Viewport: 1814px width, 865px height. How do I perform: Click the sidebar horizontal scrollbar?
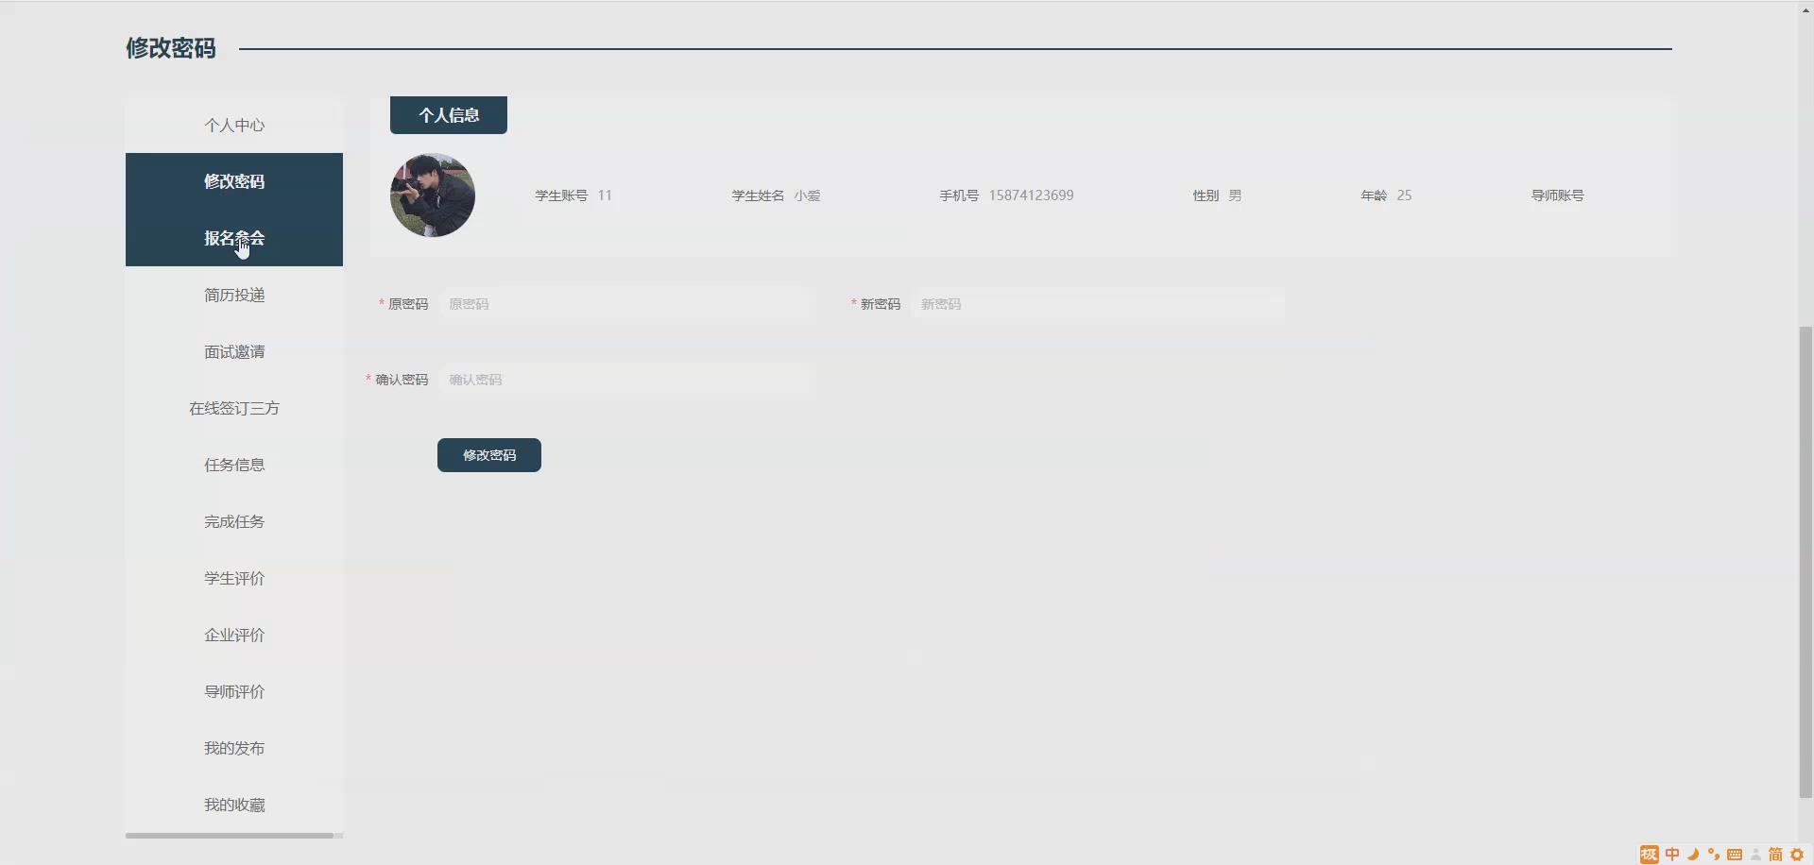[x=230, y=836]
